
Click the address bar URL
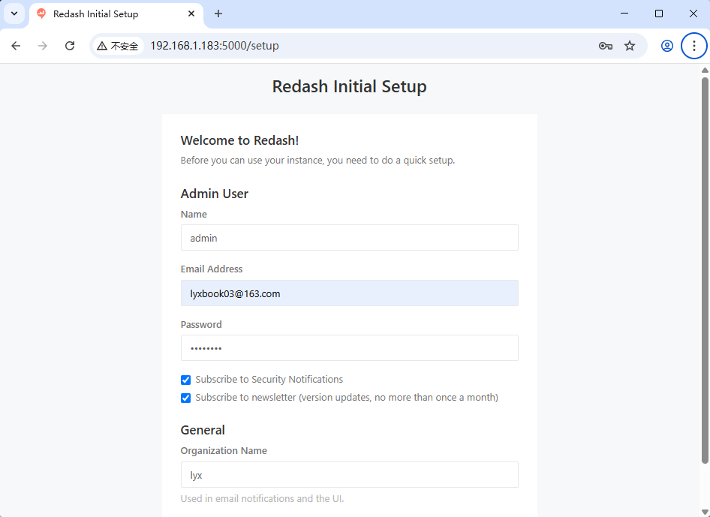tap(215, 46)
